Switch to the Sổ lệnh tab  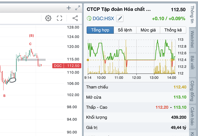pos(125,30)
